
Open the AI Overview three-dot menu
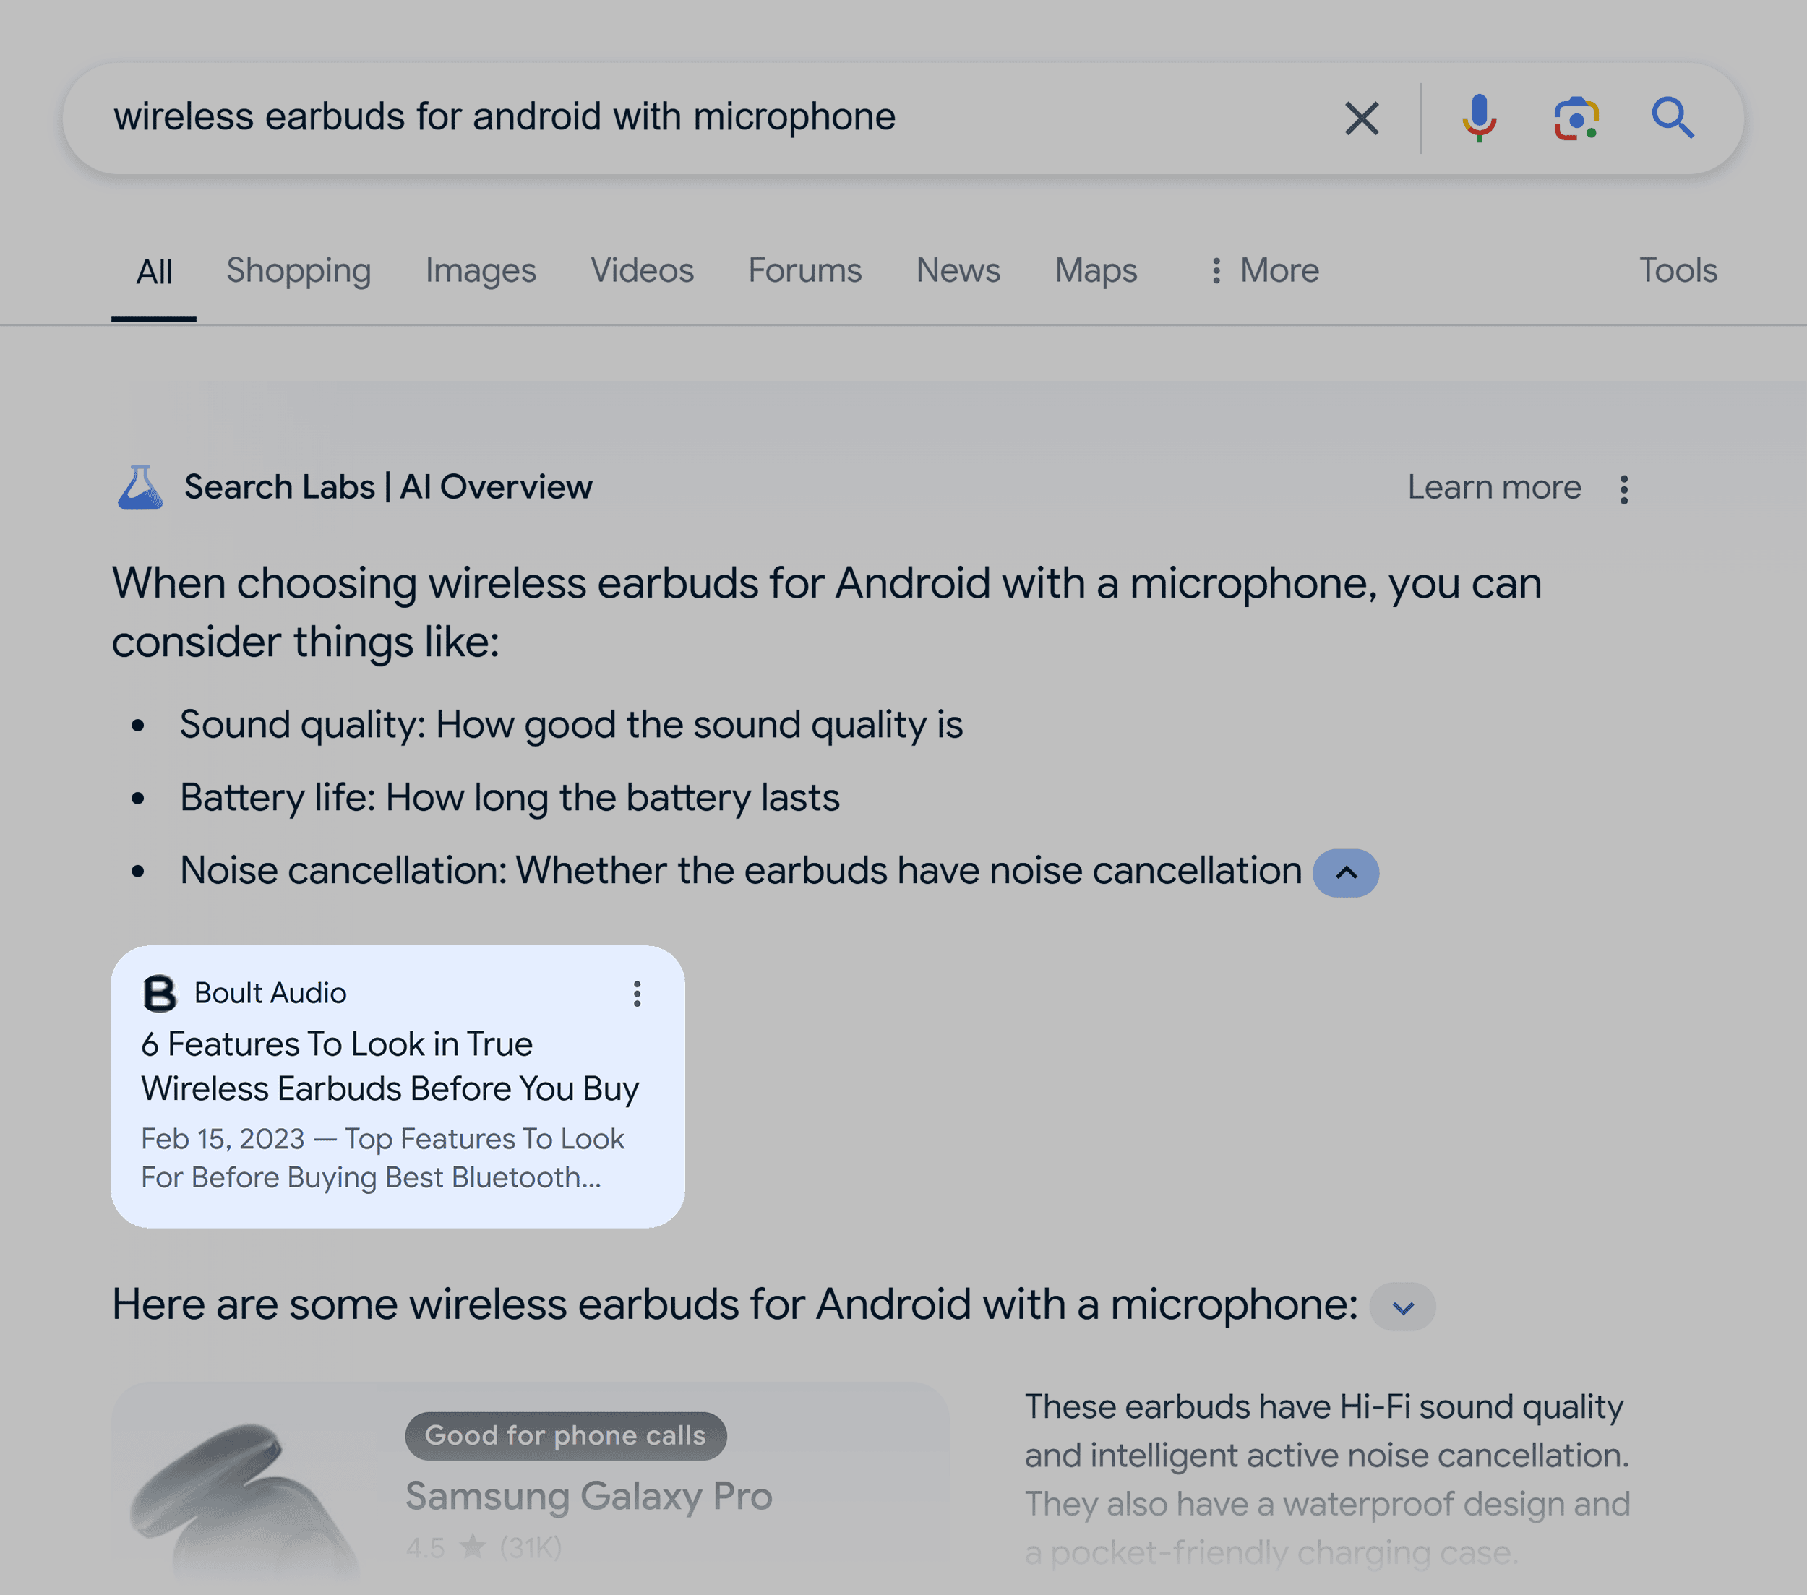[x=1624, y=487]
